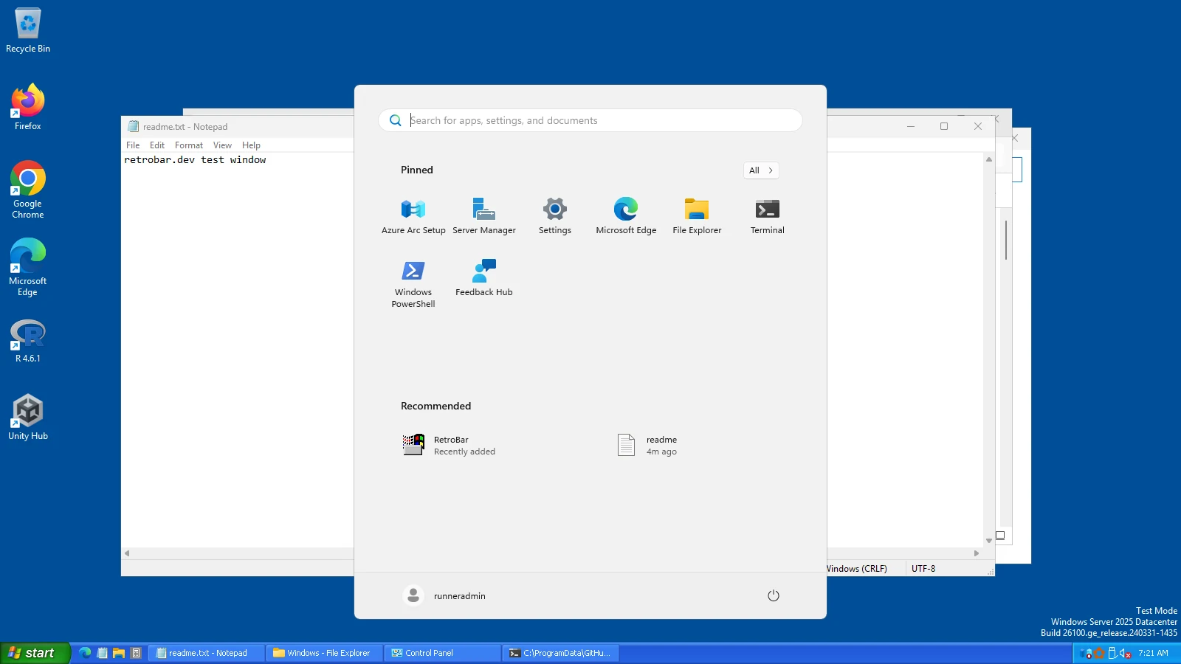Open the pinned Settings app
This screenshot has width=1181, height=664.
555,216
